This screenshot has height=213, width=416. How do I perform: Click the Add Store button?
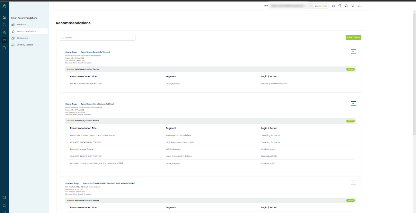[321, 6]
